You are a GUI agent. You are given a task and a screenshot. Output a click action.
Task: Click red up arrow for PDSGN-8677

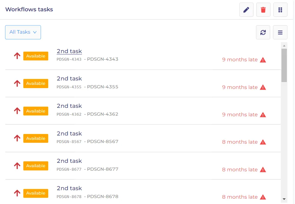coord(17,166)
